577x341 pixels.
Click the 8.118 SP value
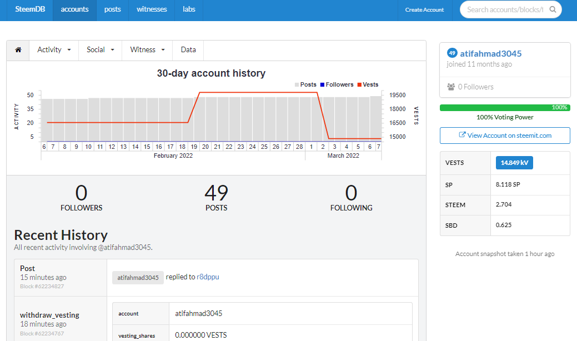[x=508, y=184]
